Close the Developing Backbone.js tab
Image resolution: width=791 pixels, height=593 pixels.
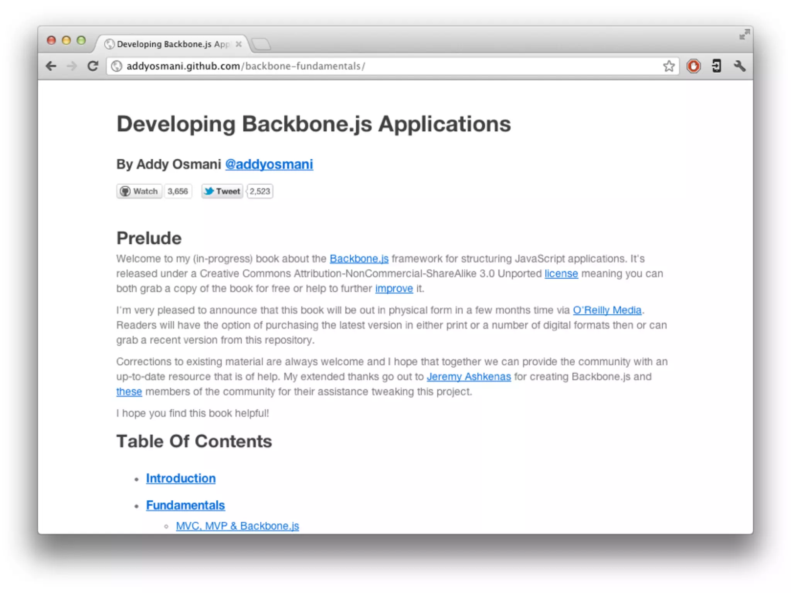239,44
